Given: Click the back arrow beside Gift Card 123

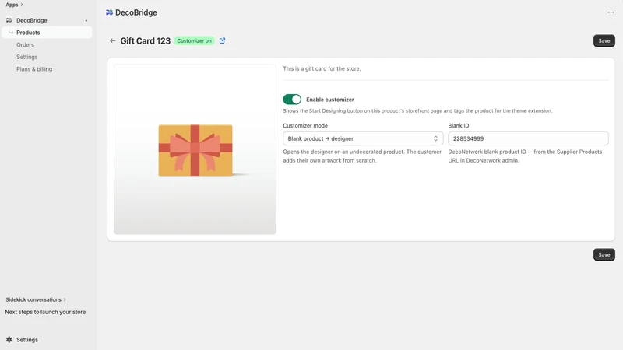Looking at the screenshot, I should 113,40.
